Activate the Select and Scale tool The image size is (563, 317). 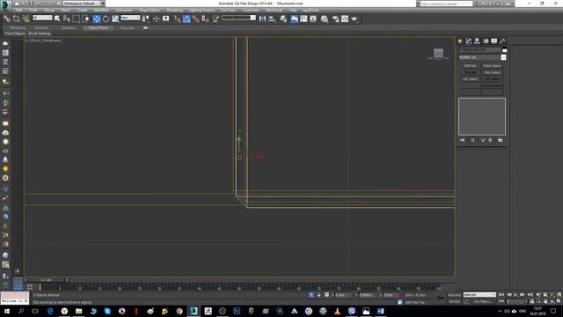pos(115,18)
